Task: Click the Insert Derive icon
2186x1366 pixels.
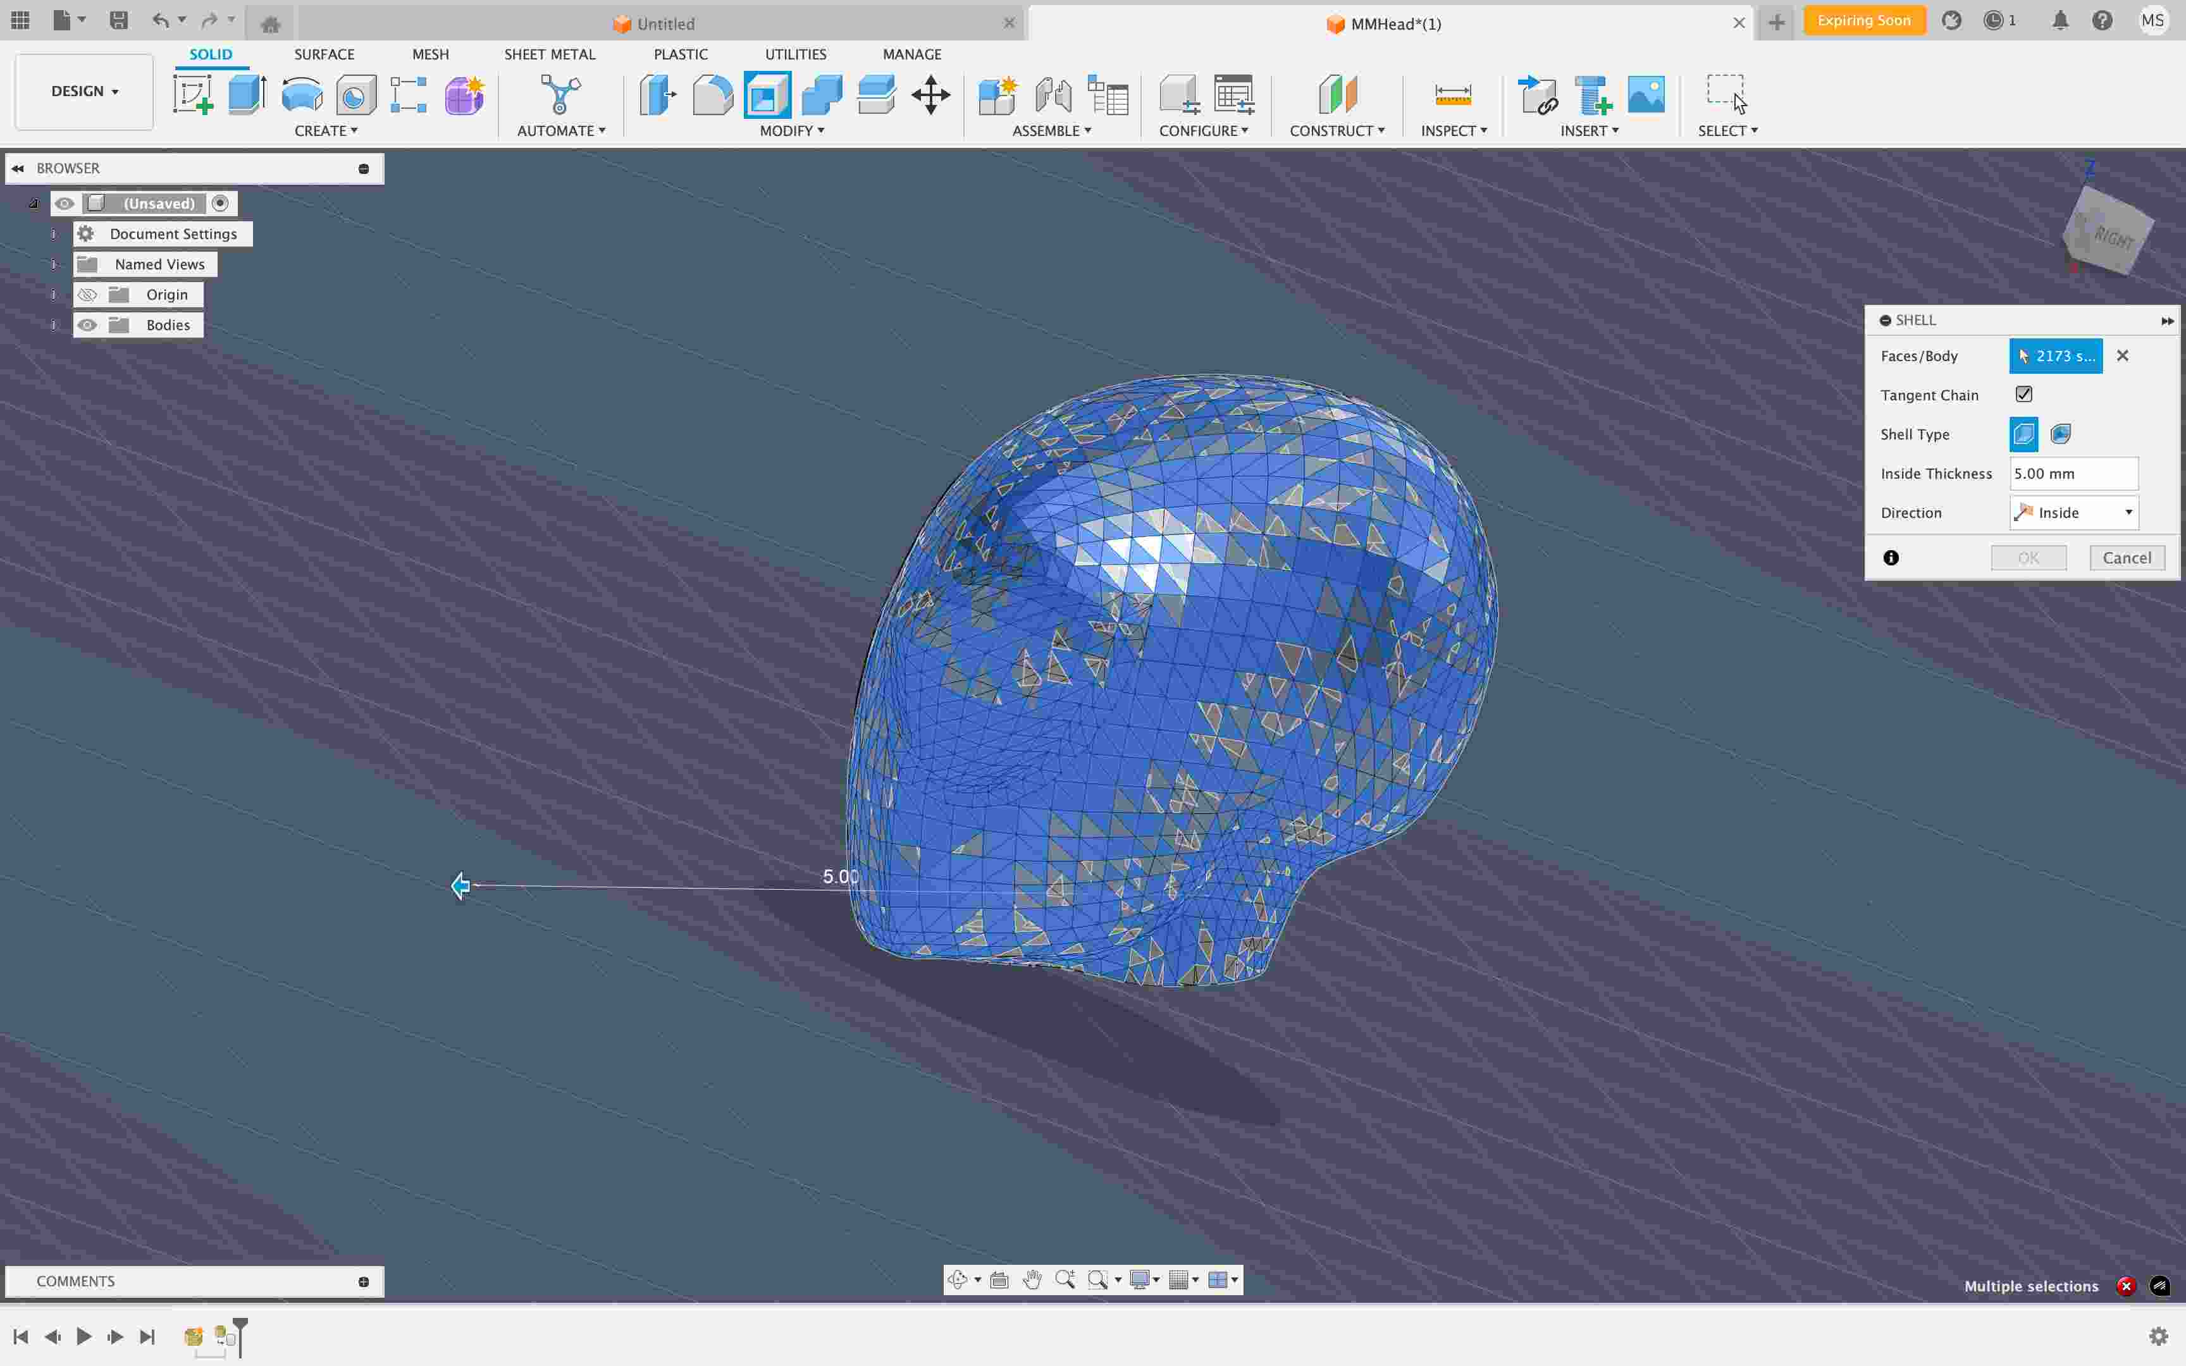Action: (1538, 95)
